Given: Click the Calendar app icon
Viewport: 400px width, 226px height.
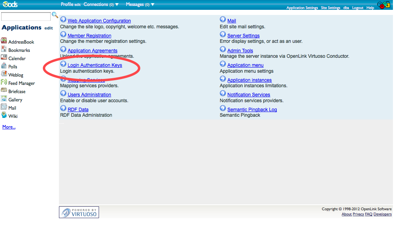Looking at the screenshot, I should (4, 58).
